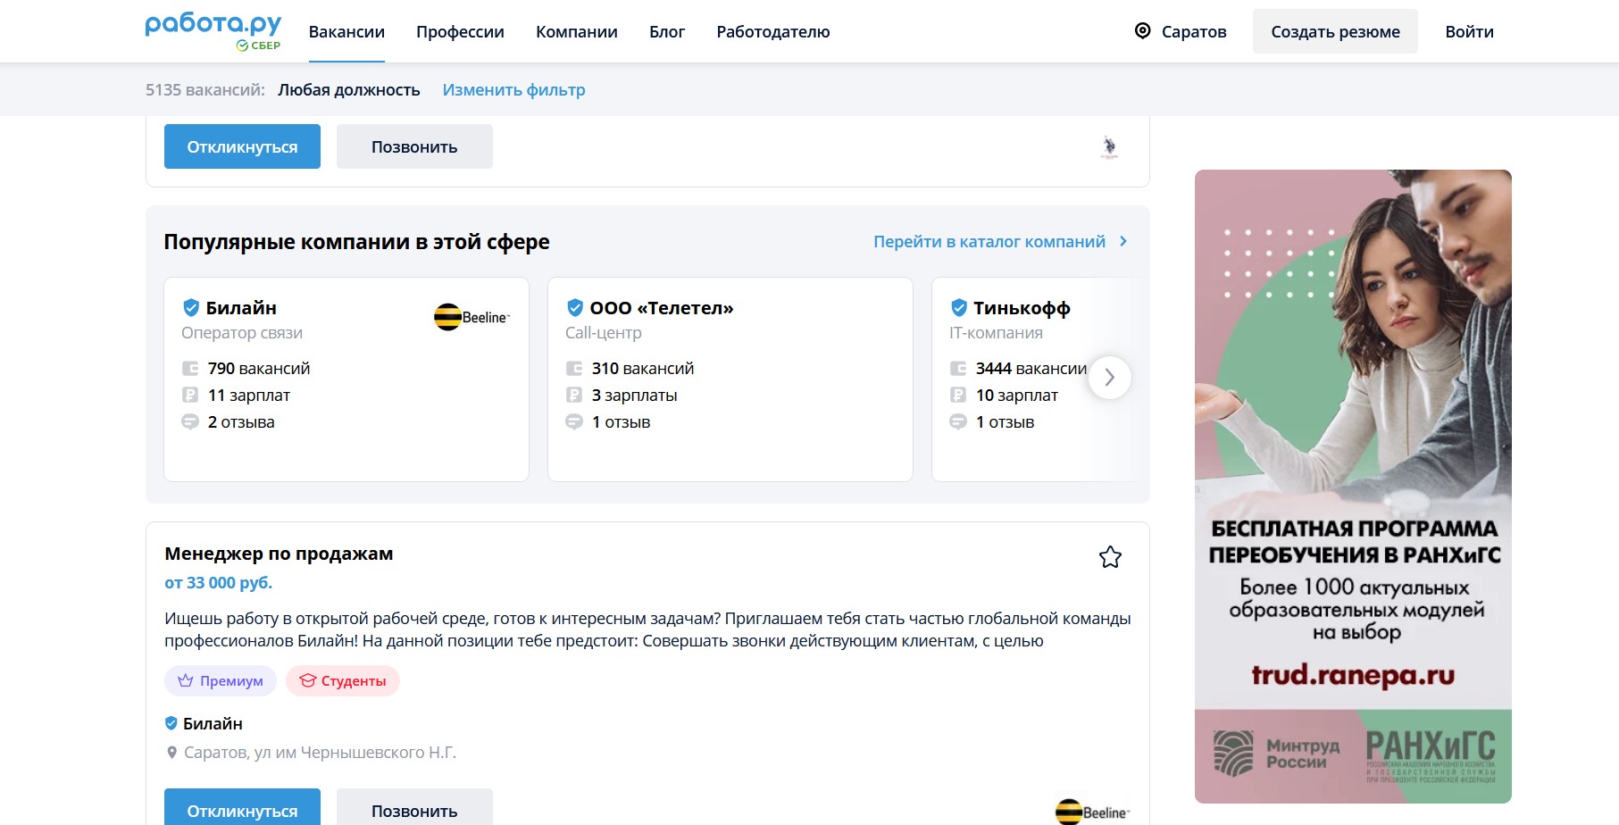
Task: Click Откликнуться for Менеджер по продажам
Action: (242, 807)
